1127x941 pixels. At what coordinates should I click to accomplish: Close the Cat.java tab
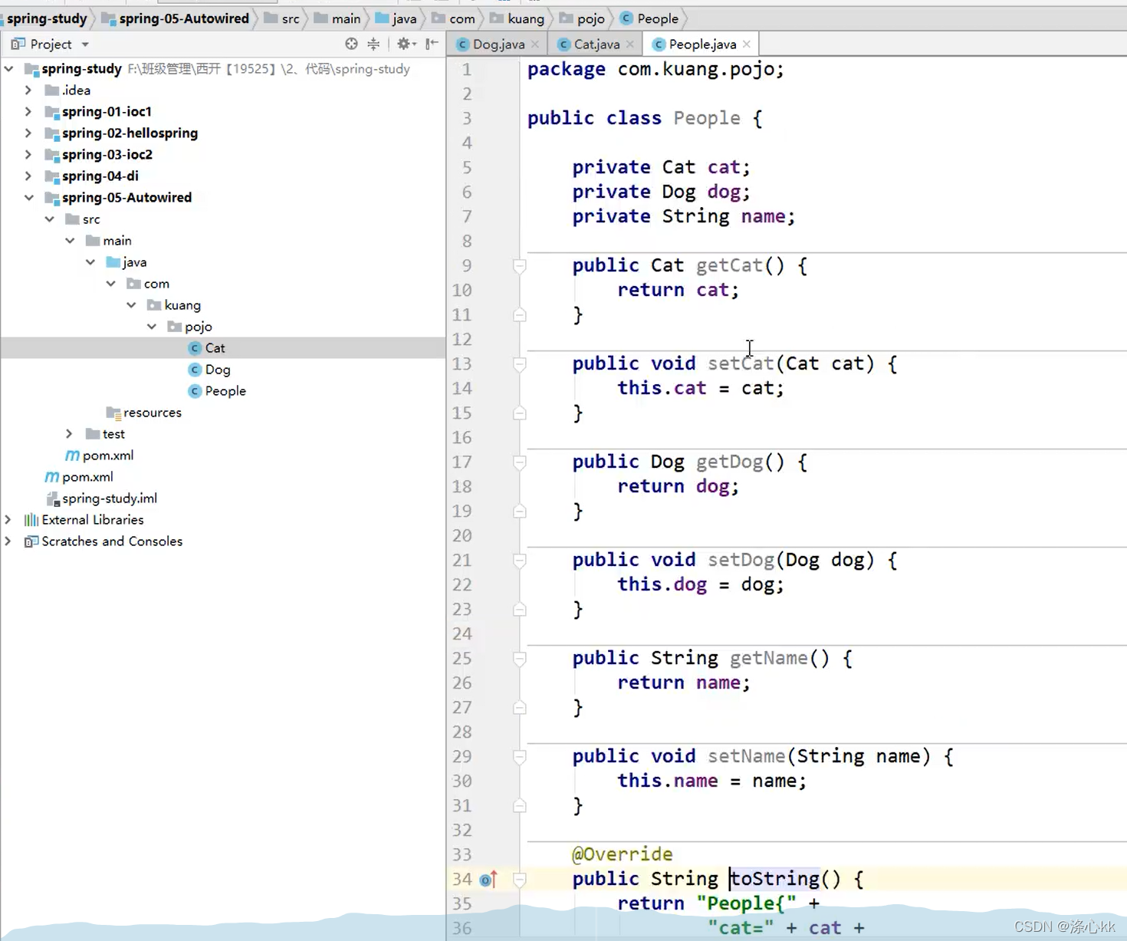click(x=630, y=44)
